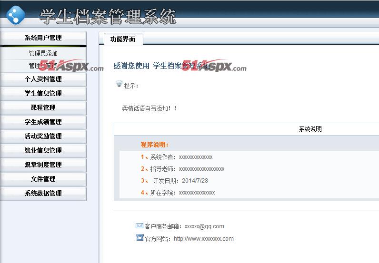This screenshot has width=379, height=263.
Task: Click the lightbulb hint icon
Action: pos(119,84)
